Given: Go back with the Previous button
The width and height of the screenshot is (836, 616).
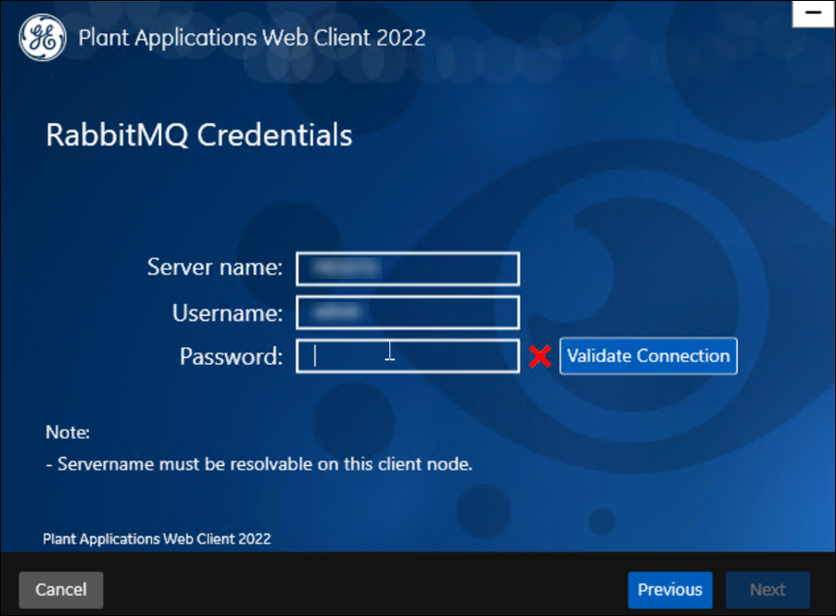Looking at the screenshot, I should 670,590.
